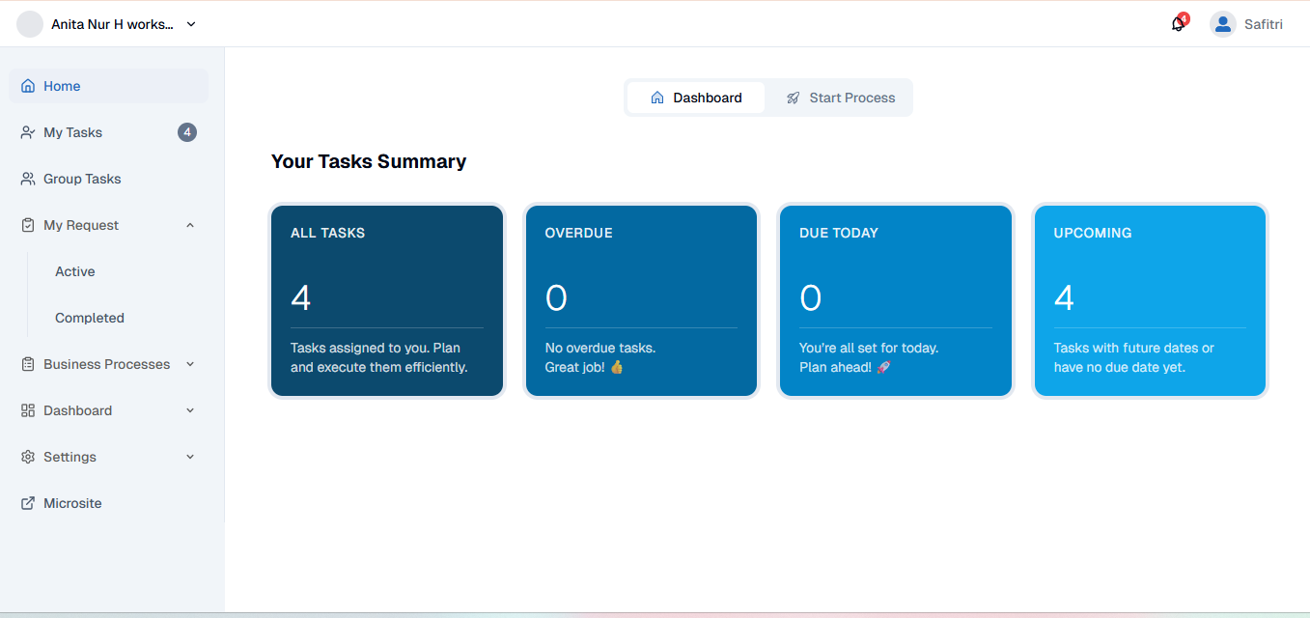
Task: Select the Business Processes briefcase icon
Action: 27,363
